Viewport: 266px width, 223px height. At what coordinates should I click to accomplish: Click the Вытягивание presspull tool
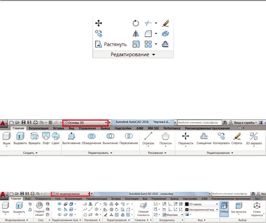tap(71, 139)
